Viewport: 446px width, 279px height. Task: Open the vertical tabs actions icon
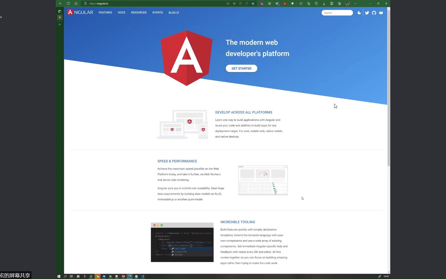click(60, 11)
